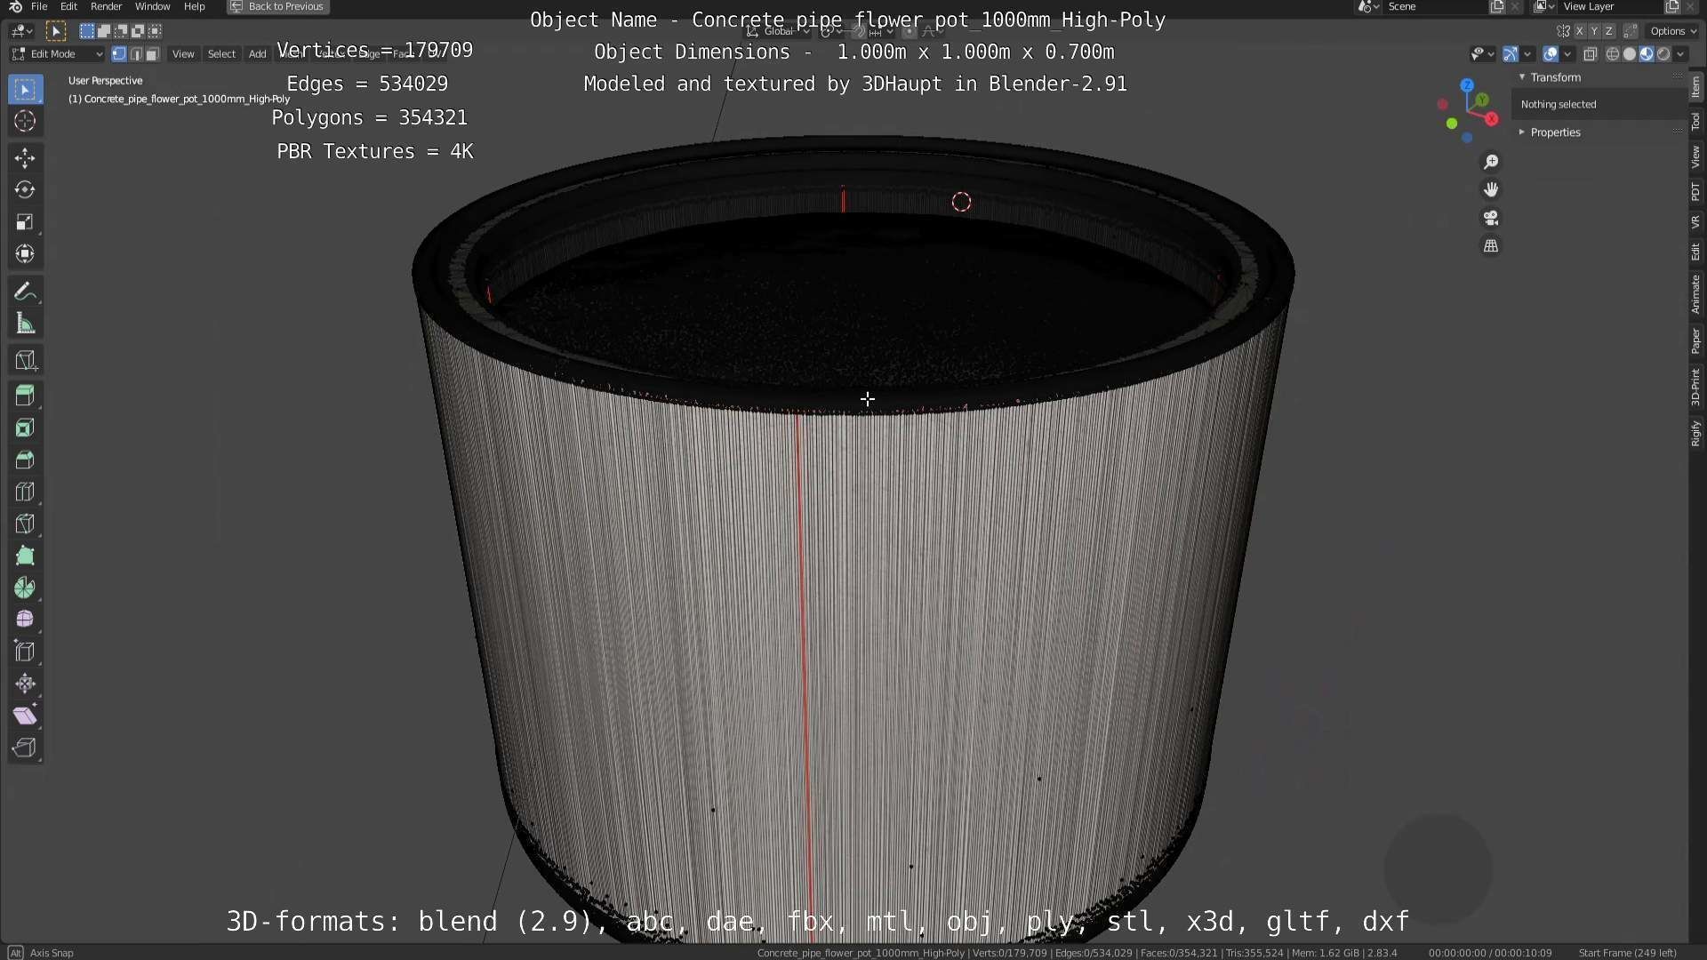The width and height of the screenshot is (1707, 960).
Task: Choose the Rotate tool
Action: coord(25,190)
